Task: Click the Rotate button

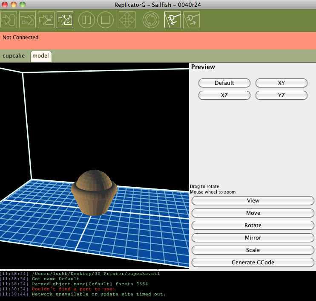Action: point(253,225)
